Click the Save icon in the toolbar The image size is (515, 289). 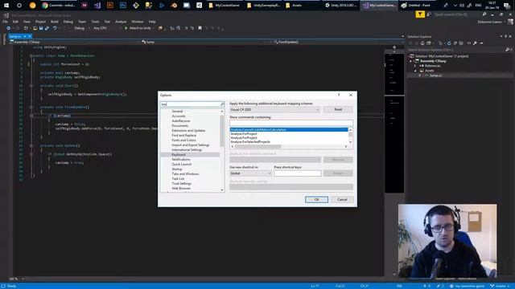(x=41, y=28)
